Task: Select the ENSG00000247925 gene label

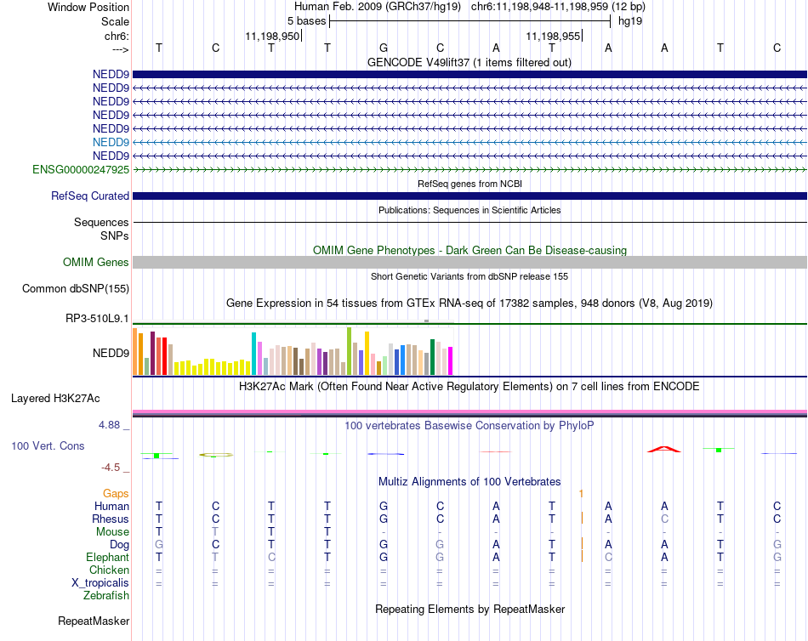Action: click(81, 169)
